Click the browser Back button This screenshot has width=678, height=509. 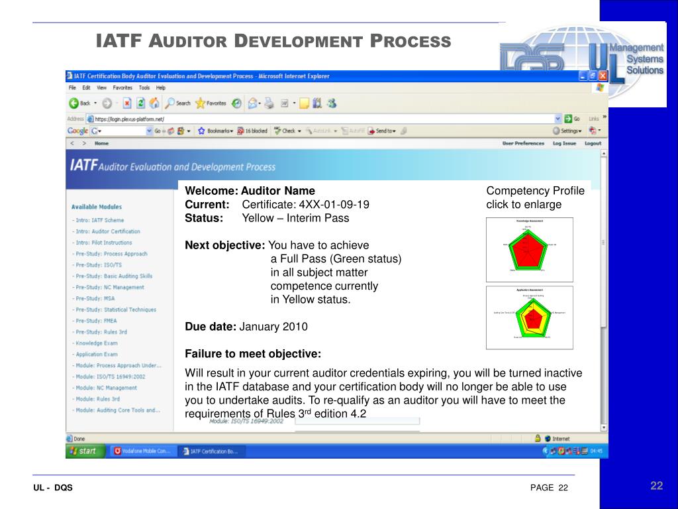point(79,103)
